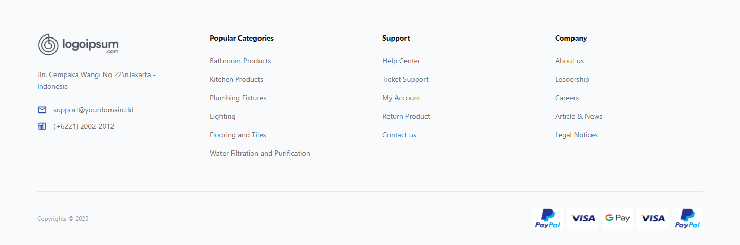Click the leftmost PayPal payment icon
This screenshot has height=245, width=740.
pos(547,218)
